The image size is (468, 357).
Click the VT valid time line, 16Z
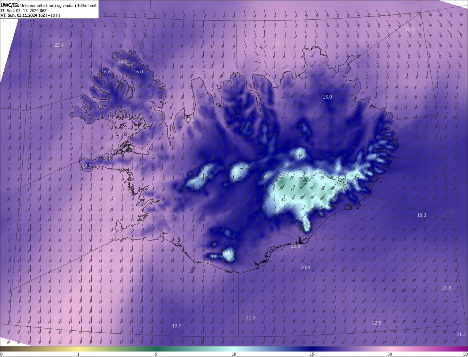30,15
